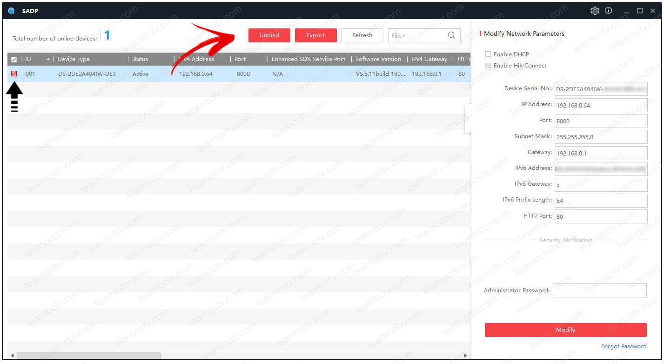Open the settings gear icon
The image size is (664, 364).
595,11
